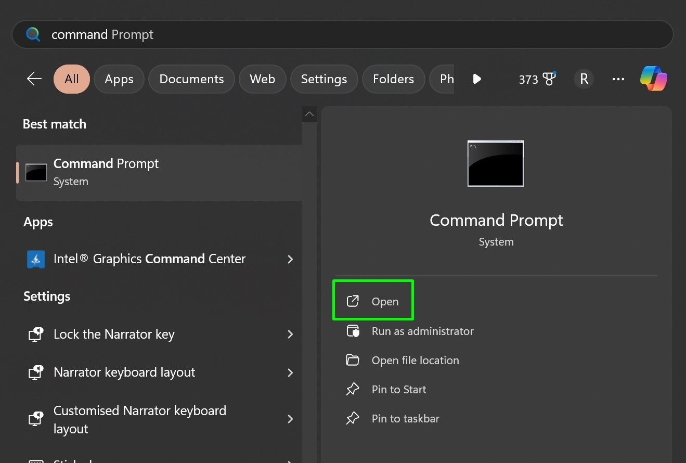Open Intel Graphics Command Center result

click(x=159, y=259)
